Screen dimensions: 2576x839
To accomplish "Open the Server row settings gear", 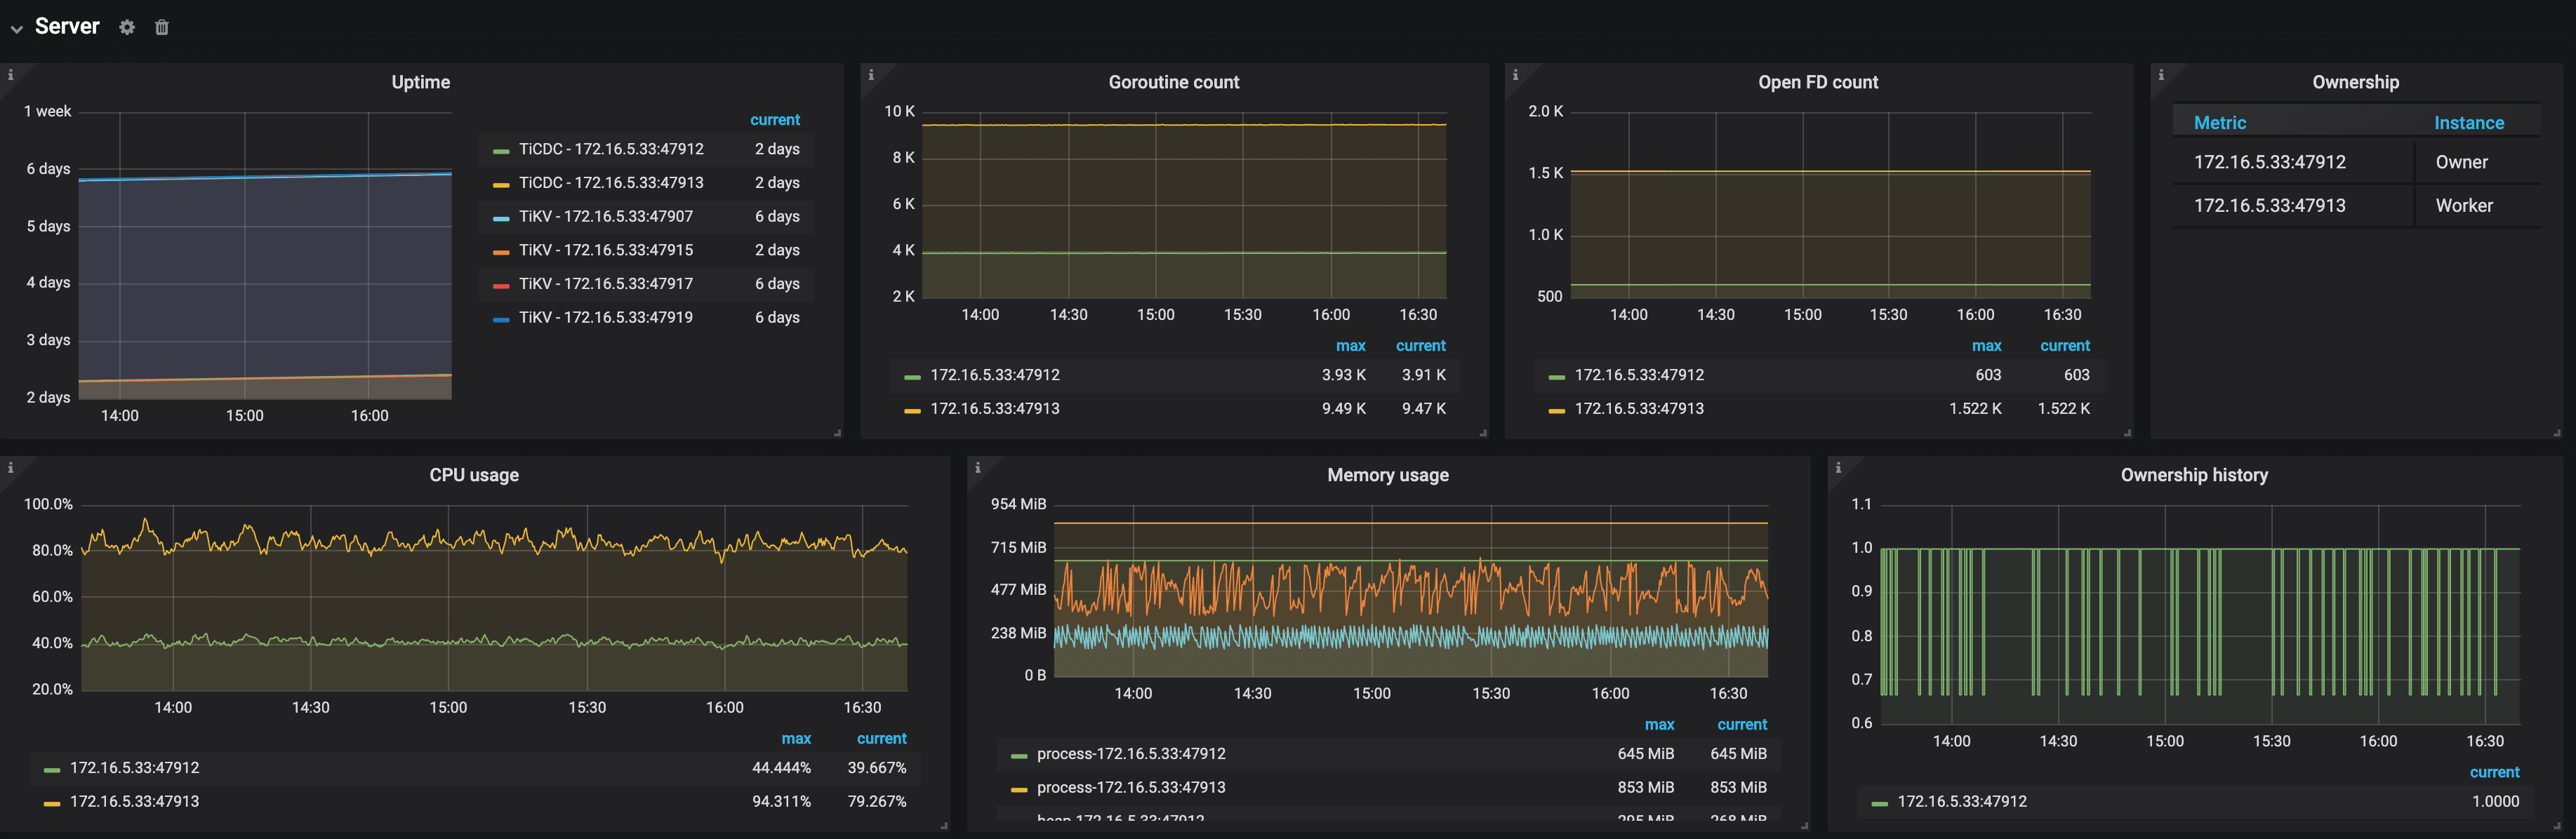I will [127, 27].
